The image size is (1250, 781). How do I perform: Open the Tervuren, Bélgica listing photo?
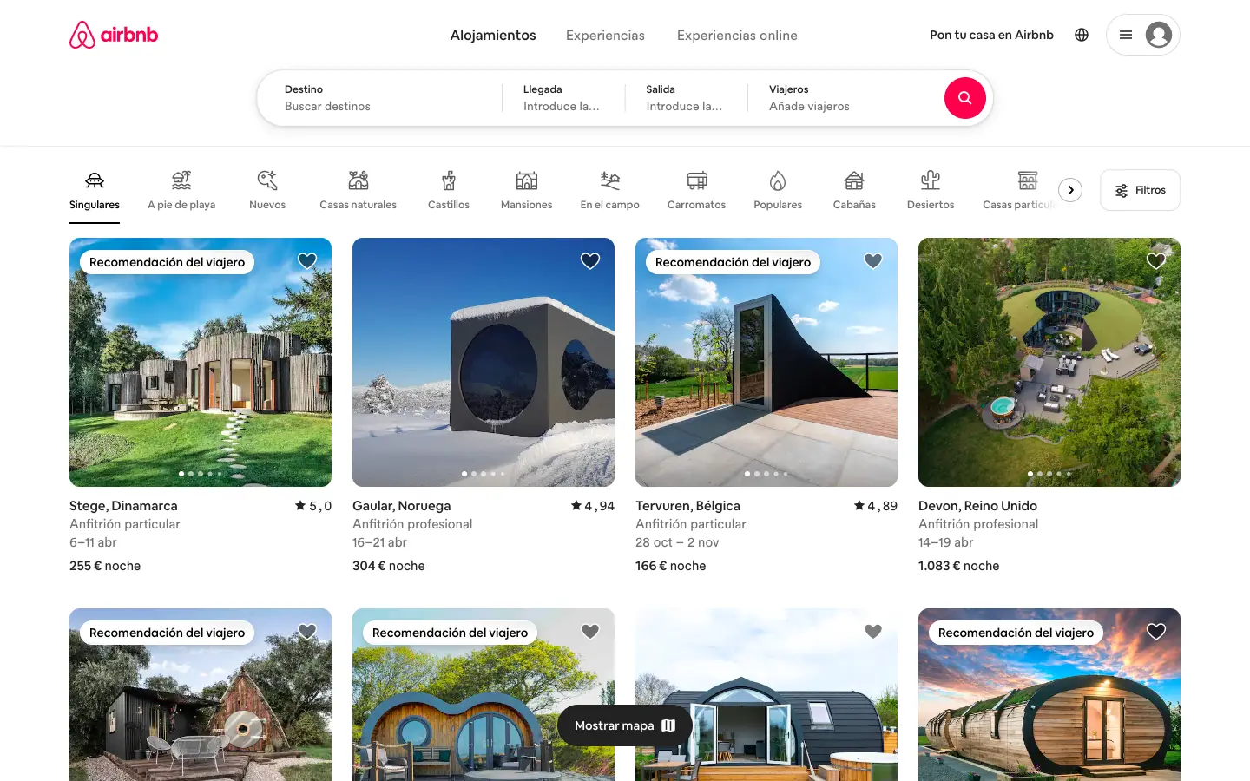pos(766,362)
